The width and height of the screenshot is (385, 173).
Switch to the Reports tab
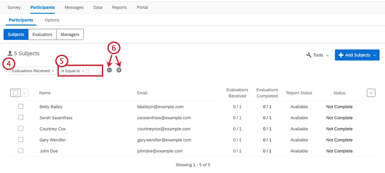[120, 7]
